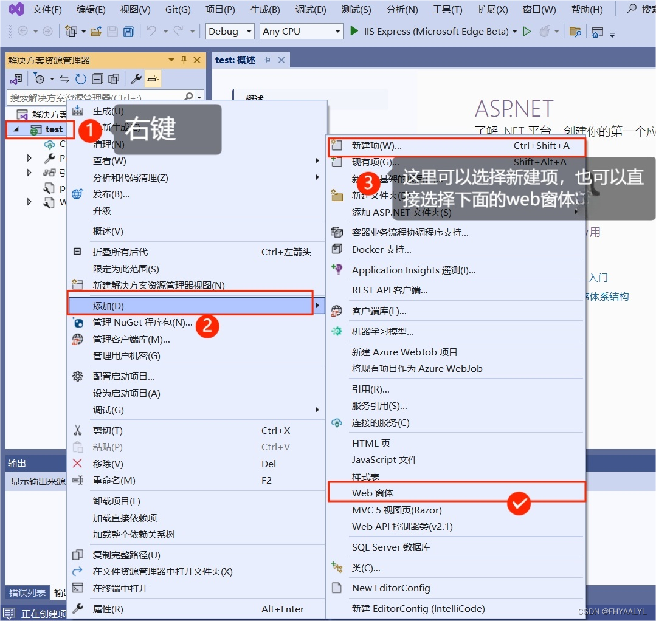656x621 pixels.
Task: Choose 移除(V) in the context menu
Action: (196, 464)
